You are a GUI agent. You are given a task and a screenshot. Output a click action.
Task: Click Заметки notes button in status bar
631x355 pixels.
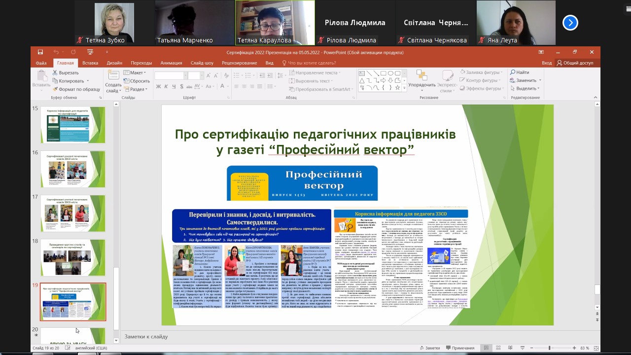(x=429, y=348)
